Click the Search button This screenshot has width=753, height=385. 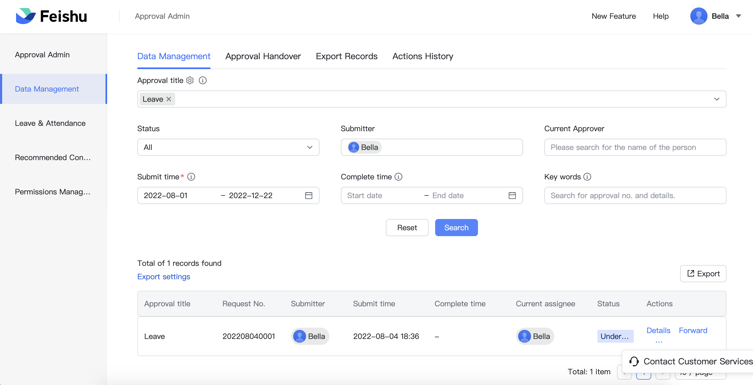[456, 227]
